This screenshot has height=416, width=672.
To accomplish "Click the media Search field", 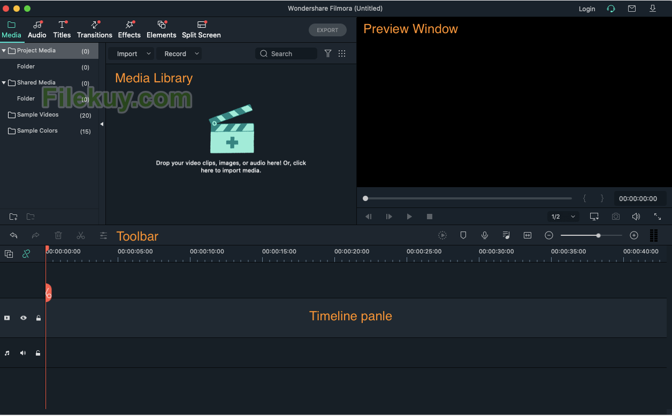I will (286, 53).
